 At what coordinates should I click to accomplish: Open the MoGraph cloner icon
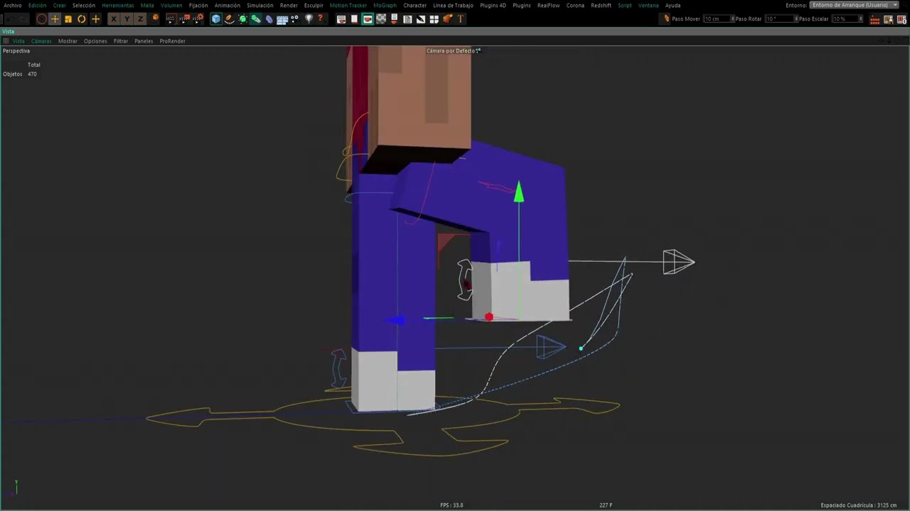(255, 19)
